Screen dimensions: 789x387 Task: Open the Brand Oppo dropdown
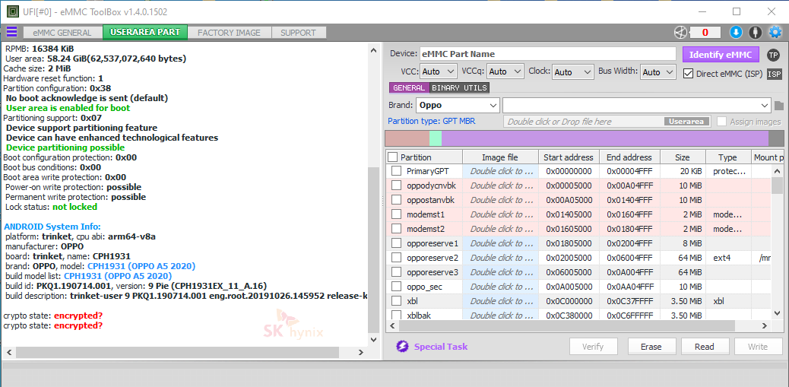click(458, 106)
